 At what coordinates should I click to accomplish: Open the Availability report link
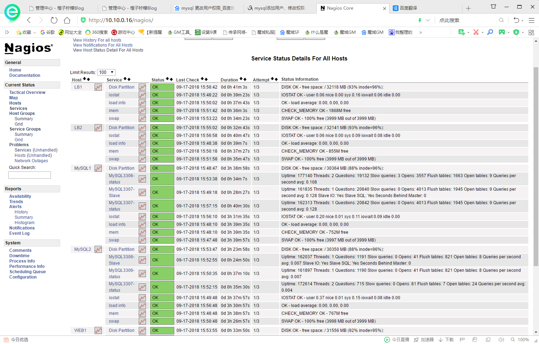tap(20, 196)
